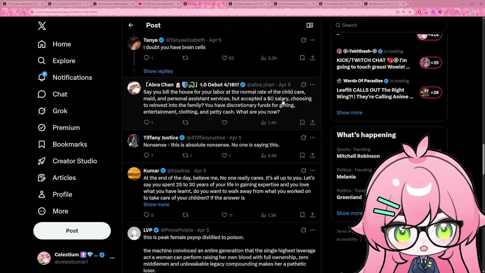Image resolution: width=485 pixels, height=273 pixels.
Task: Share Abra Chan's post
Action: click(313, 122)
